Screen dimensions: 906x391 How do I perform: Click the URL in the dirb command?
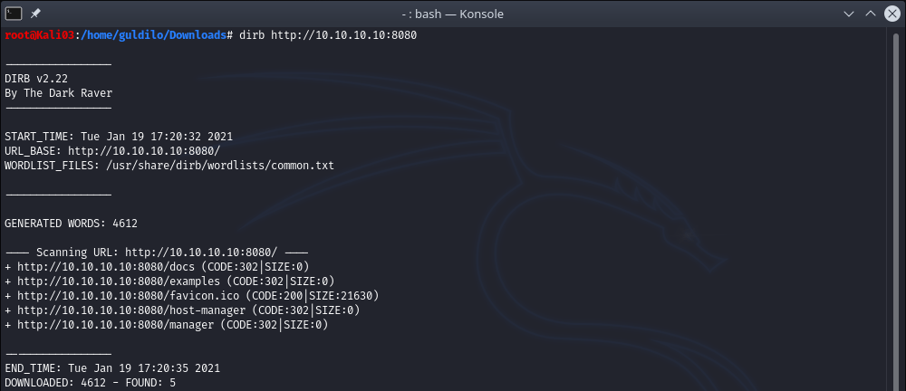pyautogui.click(x=346, y=34)
